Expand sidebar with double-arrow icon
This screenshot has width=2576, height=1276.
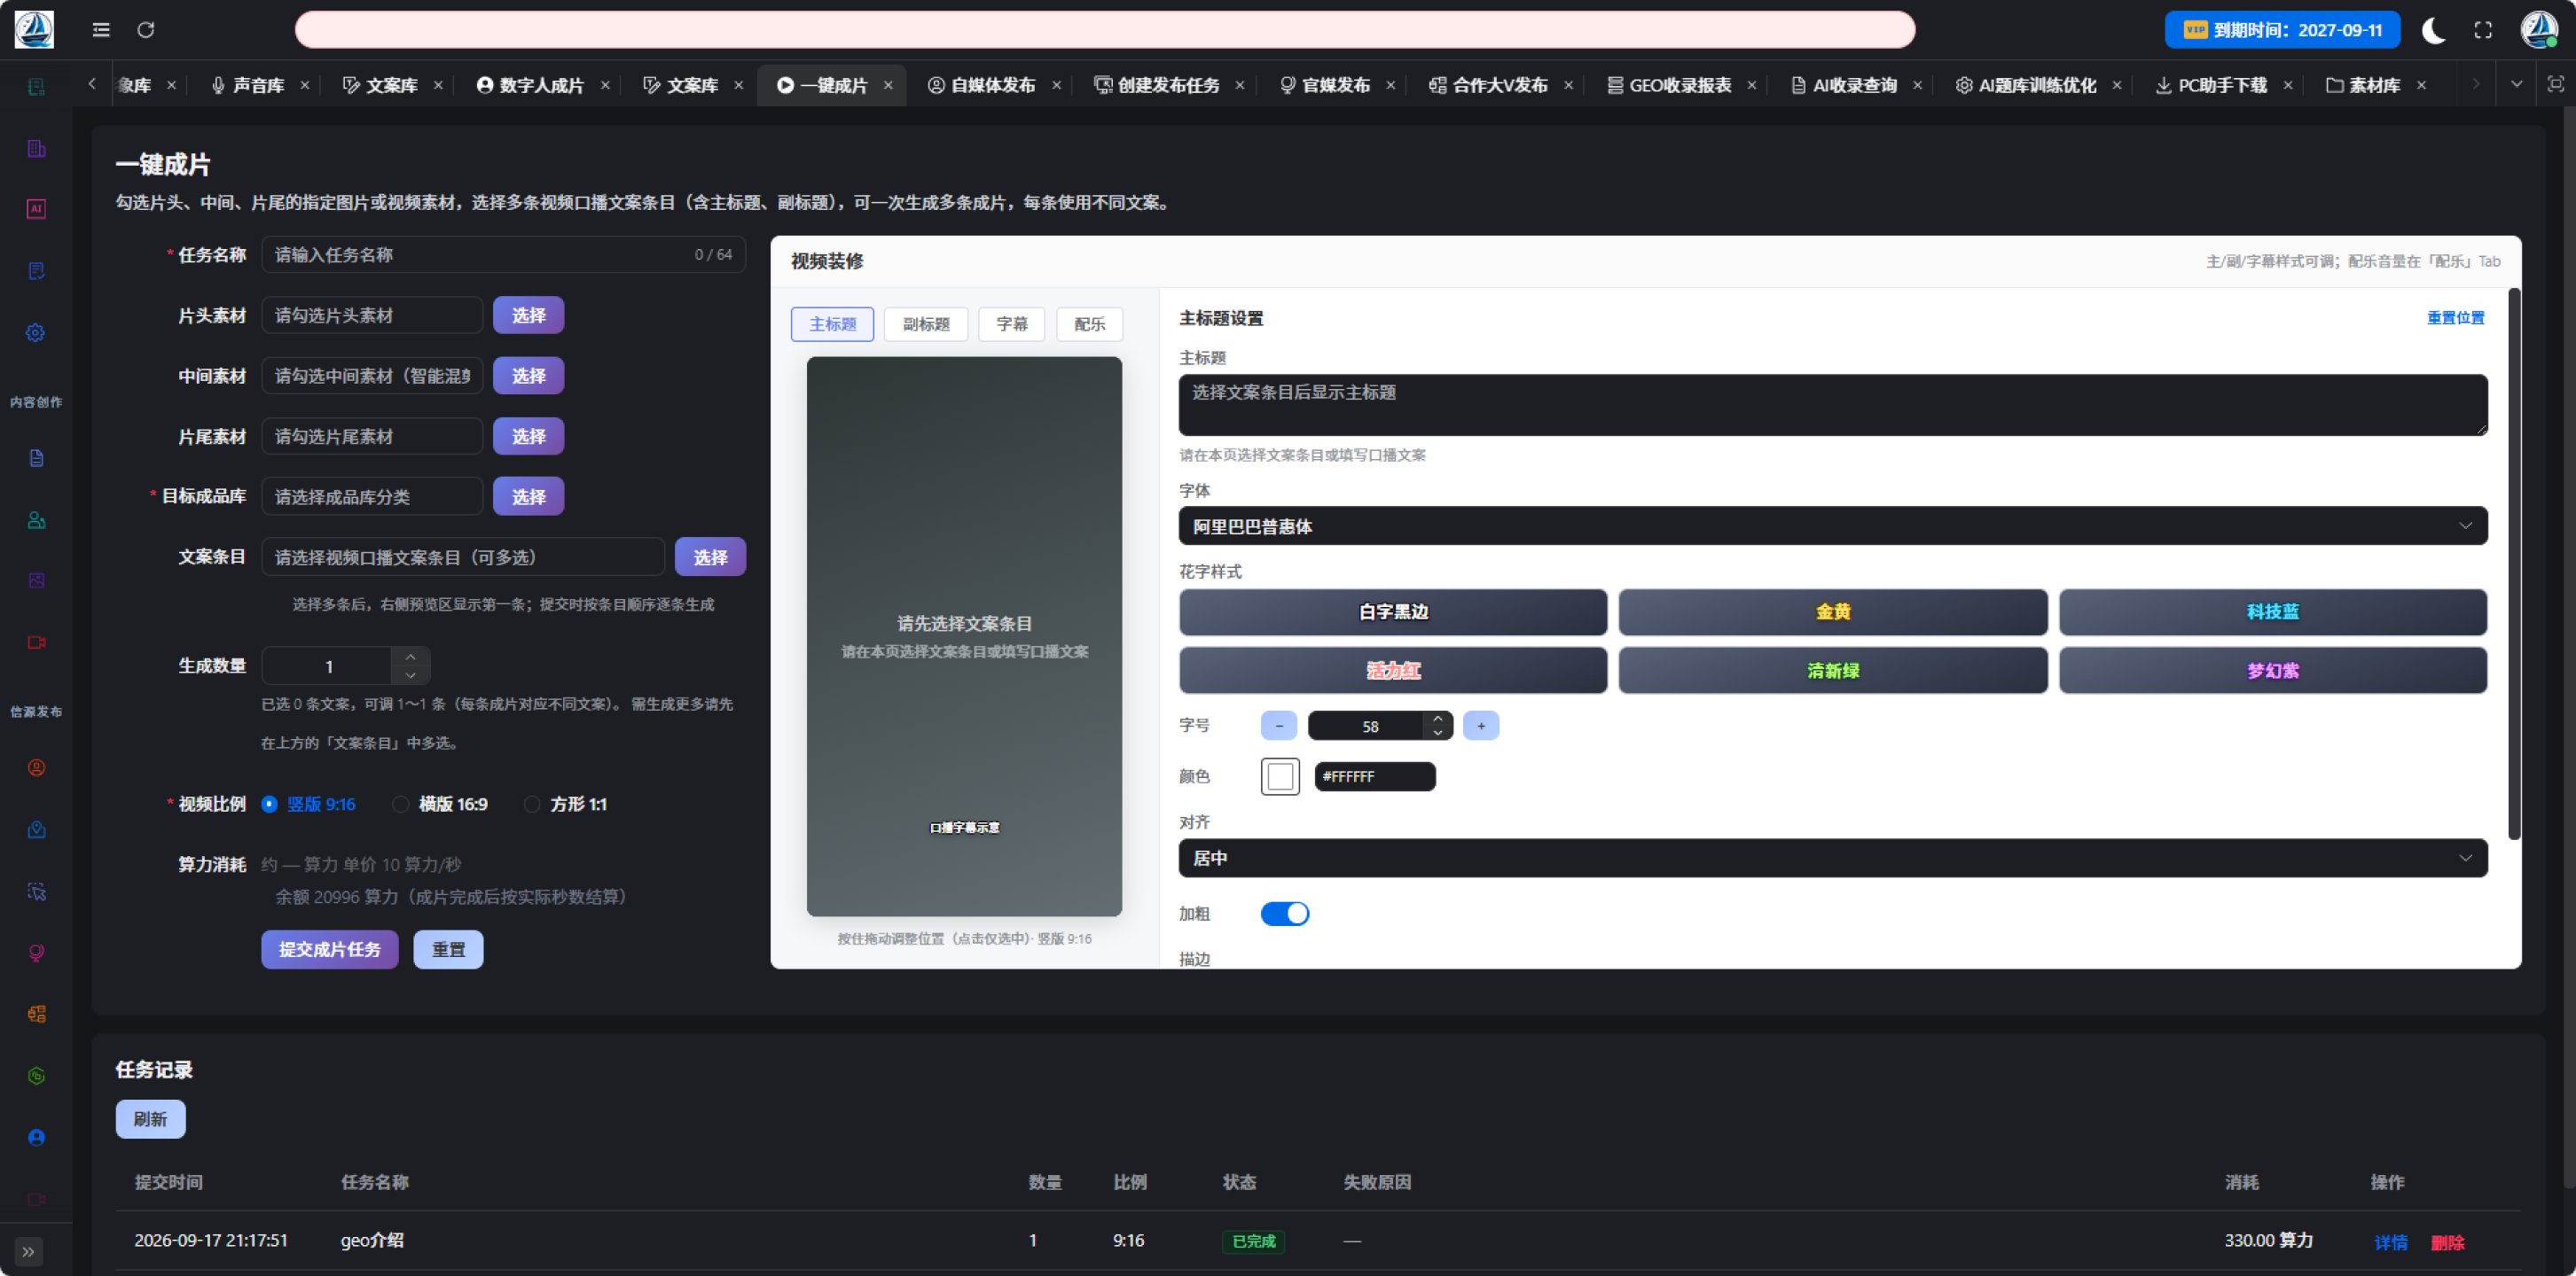28,1251
